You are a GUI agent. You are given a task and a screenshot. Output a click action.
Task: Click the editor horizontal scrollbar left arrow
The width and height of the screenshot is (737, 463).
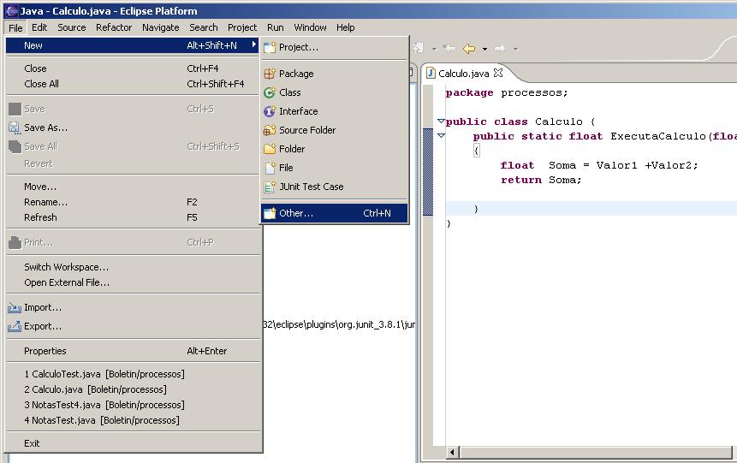click(452, 452)
